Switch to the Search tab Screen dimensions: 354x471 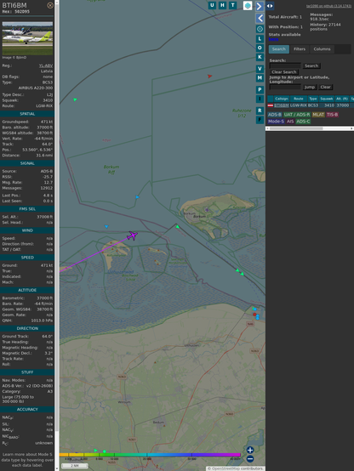(279, 49)
